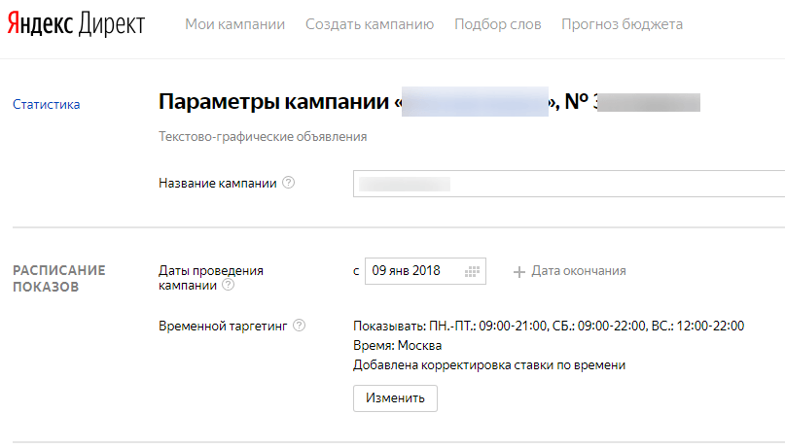Click the start date field 09 янв 2018
This screenshot has width=785, height=448.
click(x=413, y=271)
